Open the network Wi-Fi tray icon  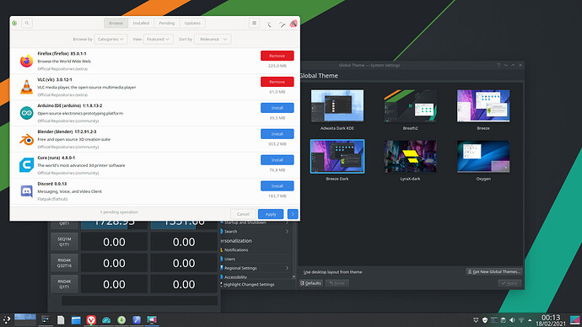coord(521,320)
